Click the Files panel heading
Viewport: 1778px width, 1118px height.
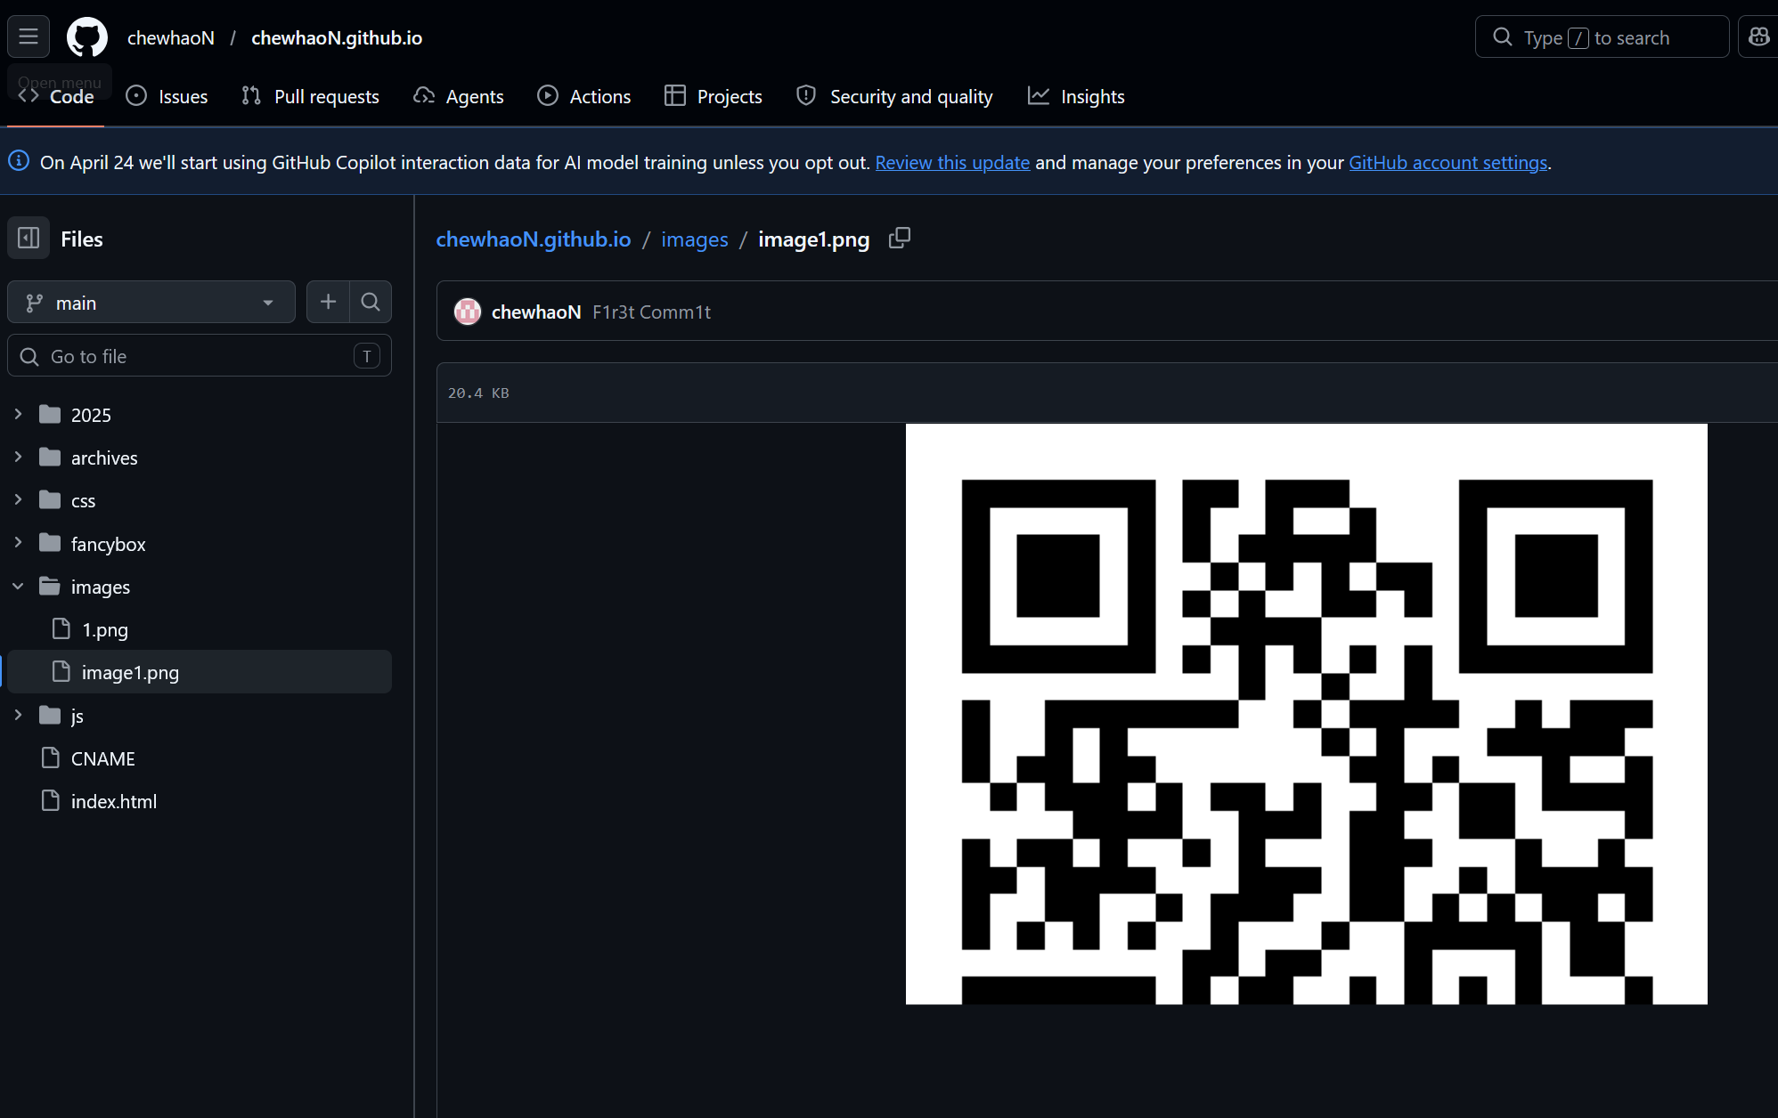pyautogui.click(x=82, y=239)
